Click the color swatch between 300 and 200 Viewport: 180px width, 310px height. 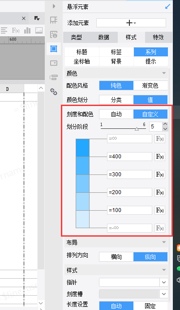click(83, 183)
